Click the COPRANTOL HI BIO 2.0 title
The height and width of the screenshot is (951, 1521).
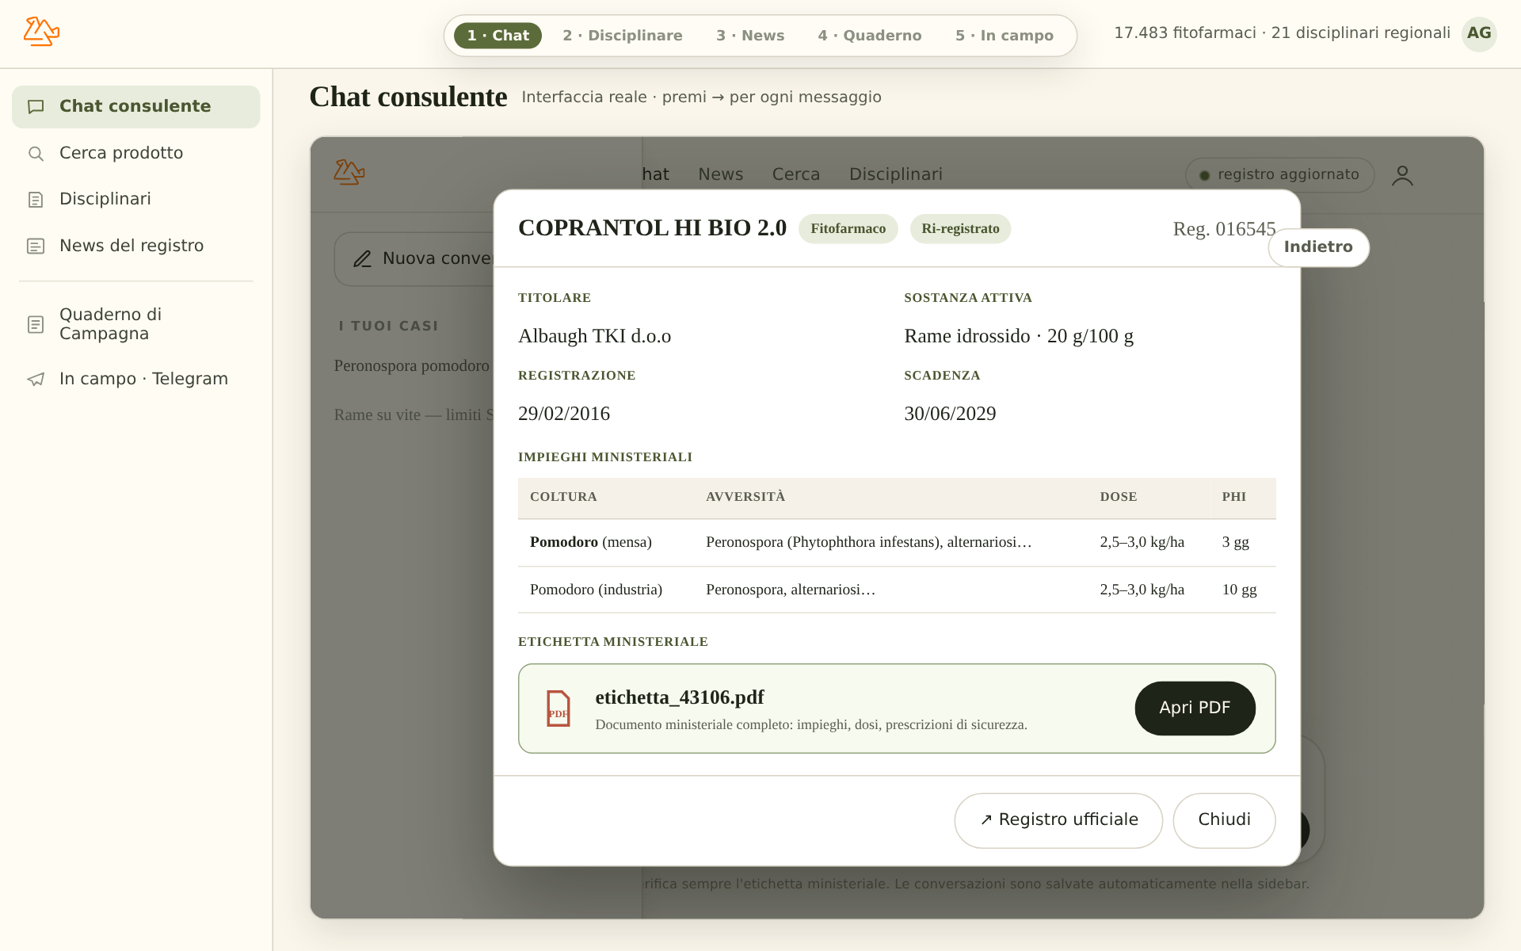(x=652, y=228)
